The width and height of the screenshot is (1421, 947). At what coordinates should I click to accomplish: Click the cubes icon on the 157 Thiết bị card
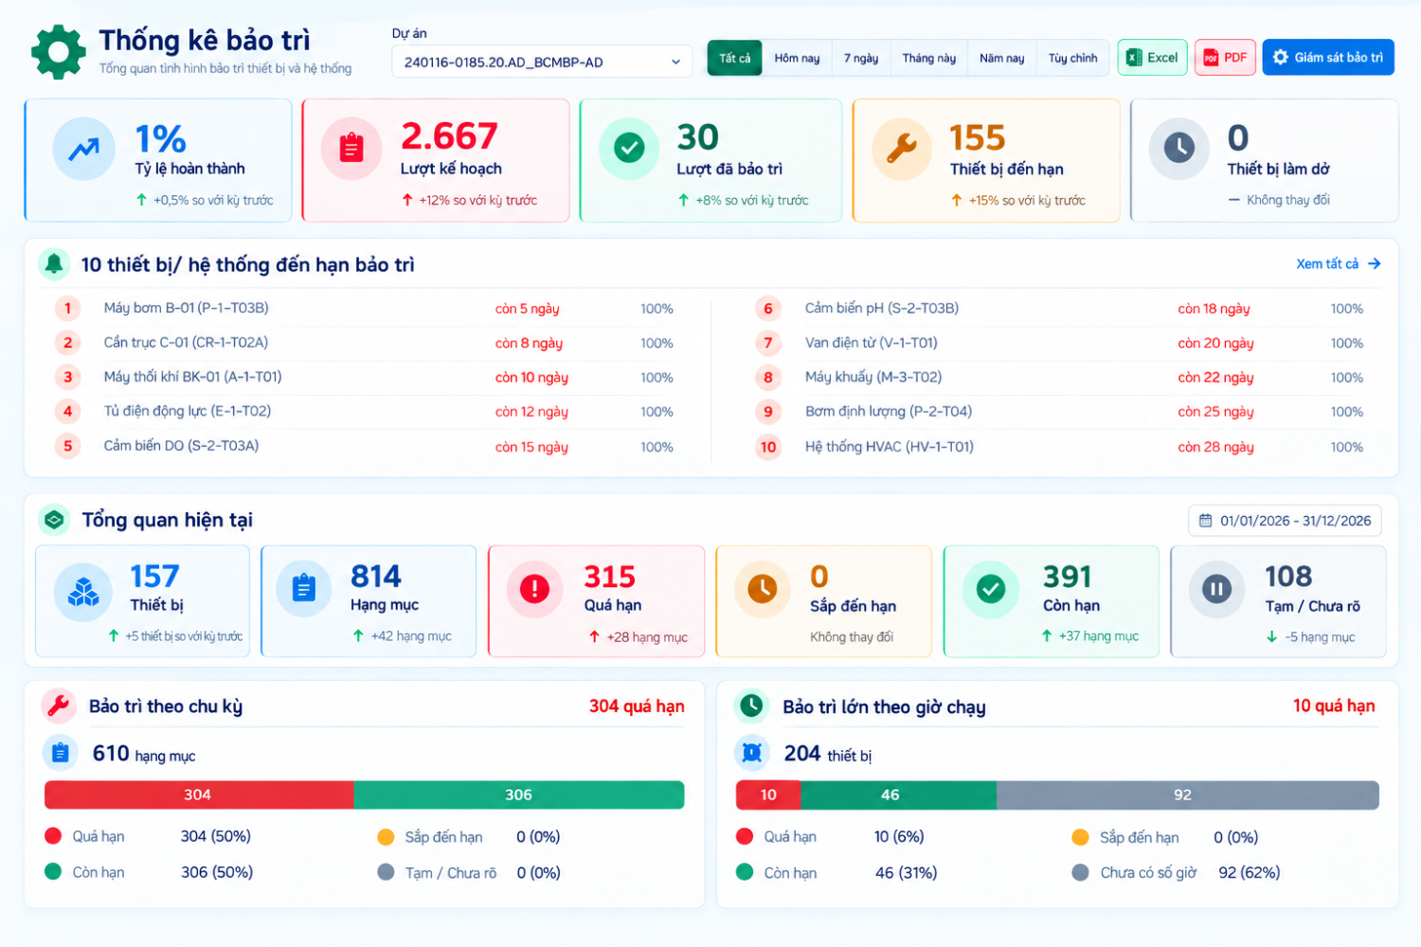tap(83, 592)
